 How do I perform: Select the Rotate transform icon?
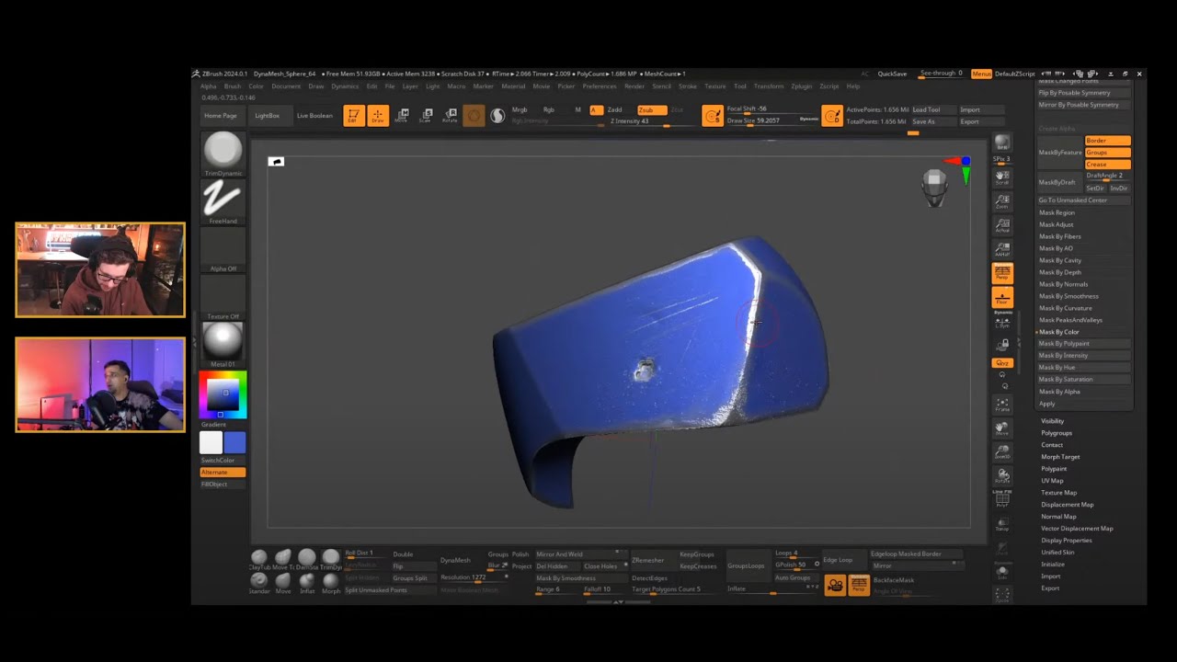click(x=450, y=115)
